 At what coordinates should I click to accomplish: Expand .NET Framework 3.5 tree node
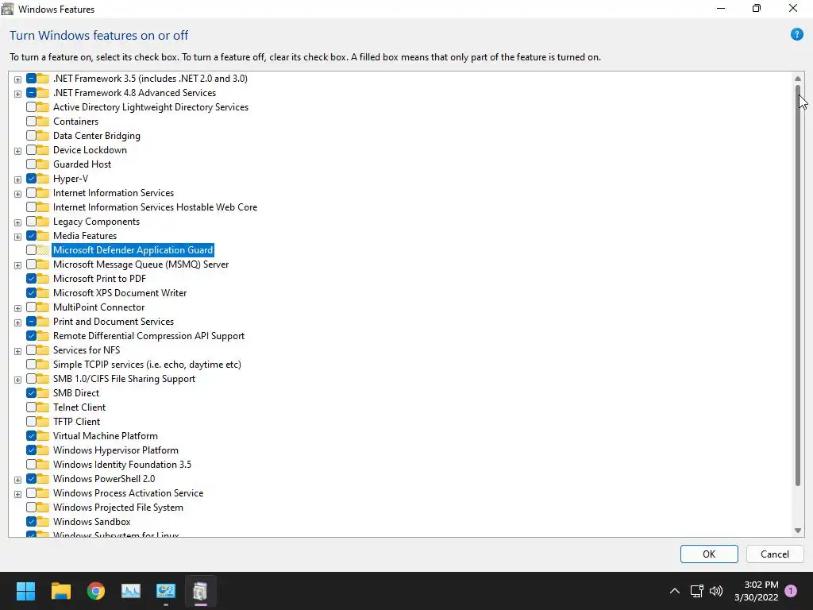[x=17, y=79]
